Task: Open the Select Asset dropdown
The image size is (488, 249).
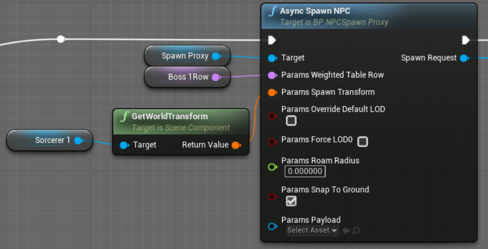Action: (312, 231)
